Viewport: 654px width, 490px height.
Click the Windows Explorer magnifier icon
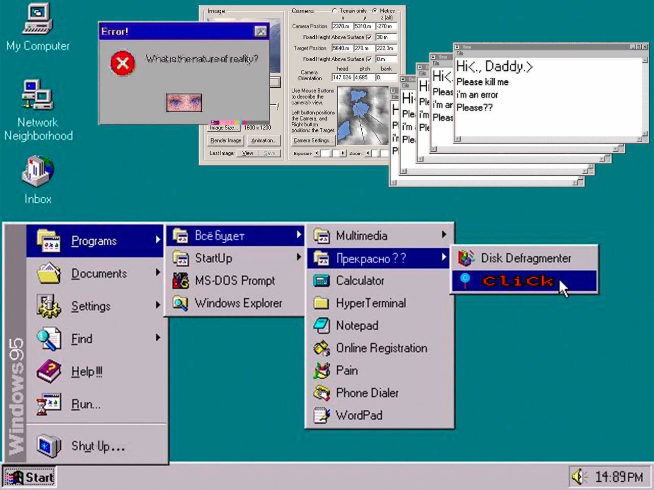[x=180, y=303]
